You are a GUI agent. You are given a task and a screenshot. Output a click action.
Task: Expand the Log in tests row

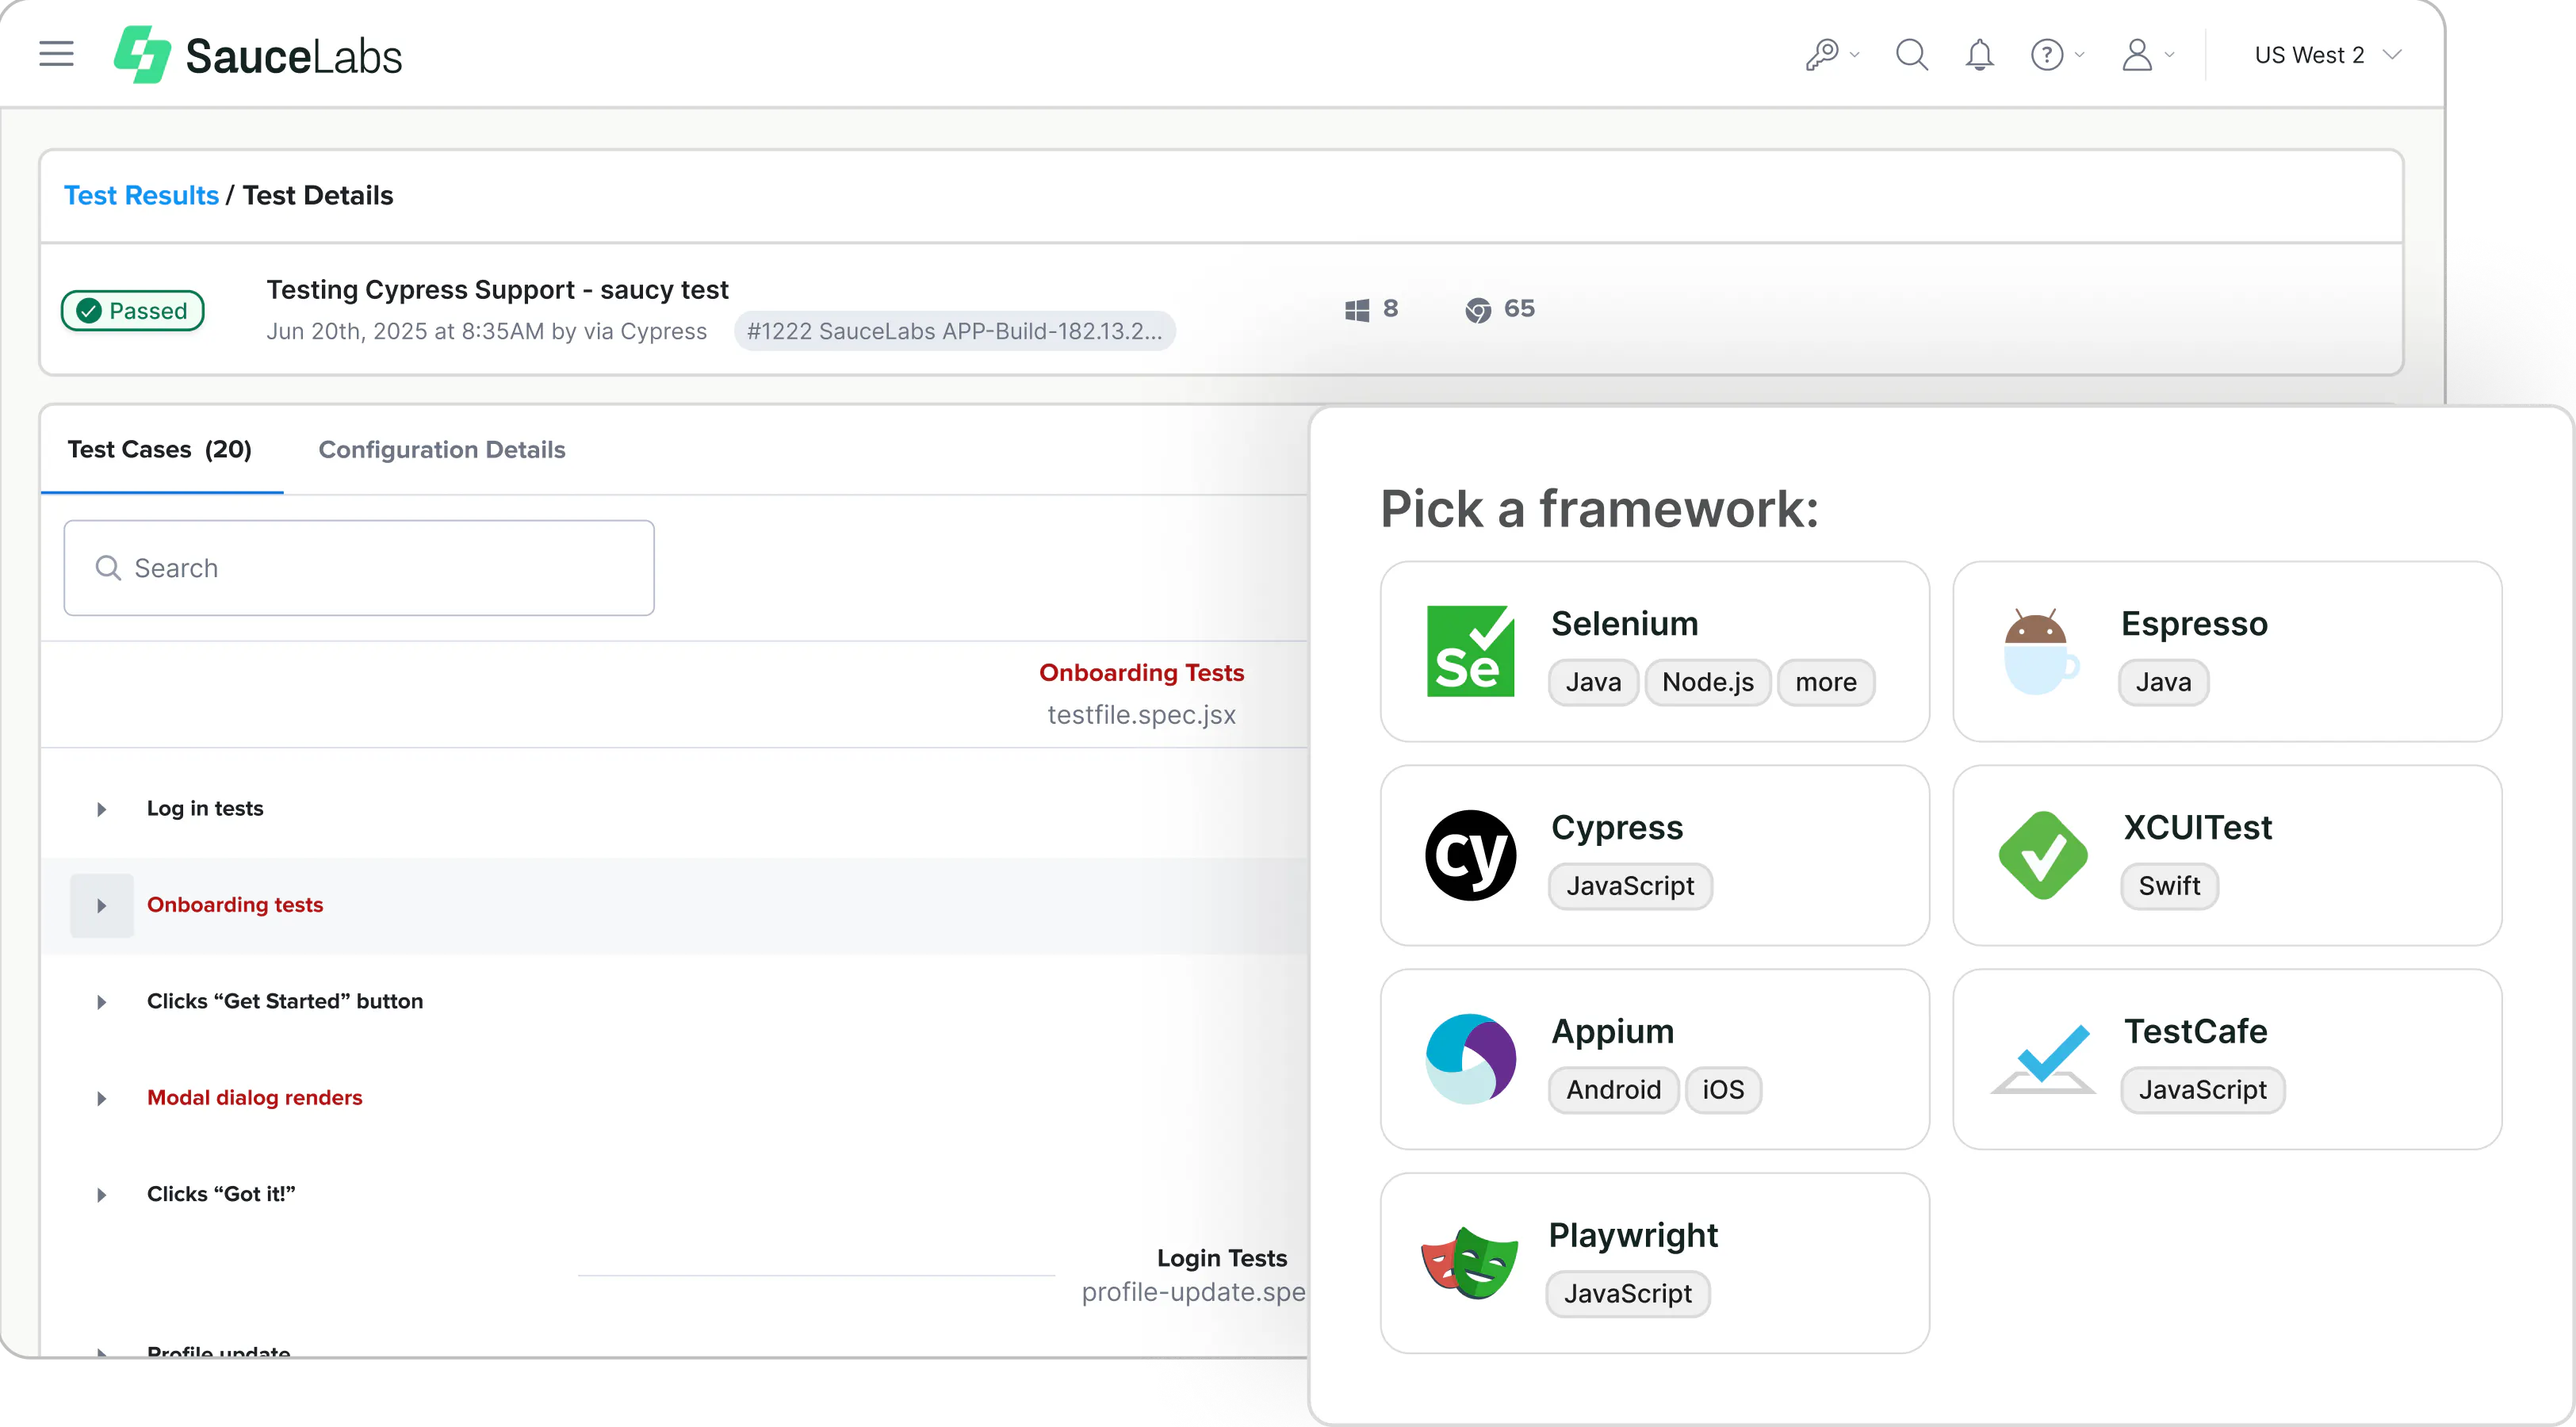(x=101, y=809)
